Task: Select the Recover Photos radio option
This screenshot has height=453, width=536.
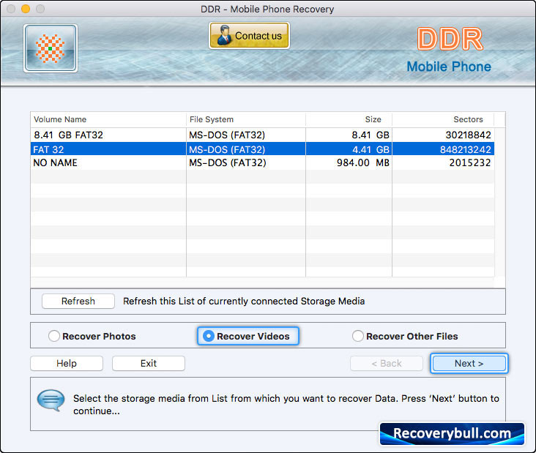Action: tap(92, 336)
